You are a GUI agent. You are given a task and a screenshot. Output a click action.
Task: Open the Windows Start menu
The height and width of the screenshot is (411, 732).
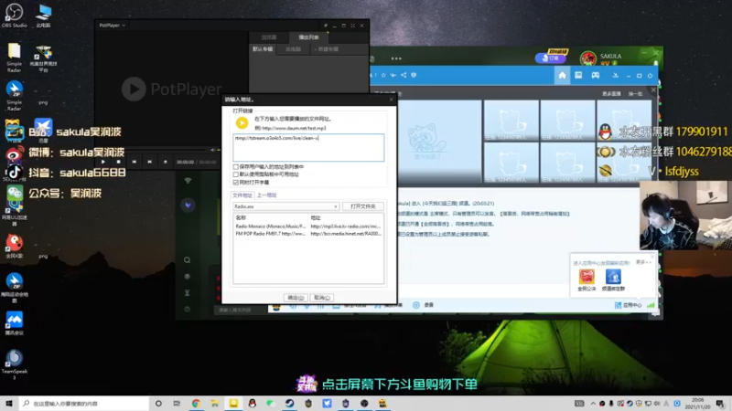[x=9, y=403]
